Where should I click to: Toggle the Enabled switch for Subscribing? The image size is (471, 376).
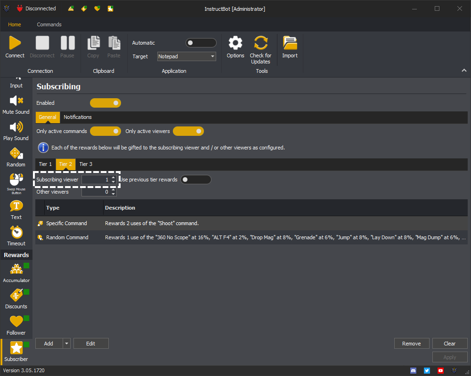point(106,103)
